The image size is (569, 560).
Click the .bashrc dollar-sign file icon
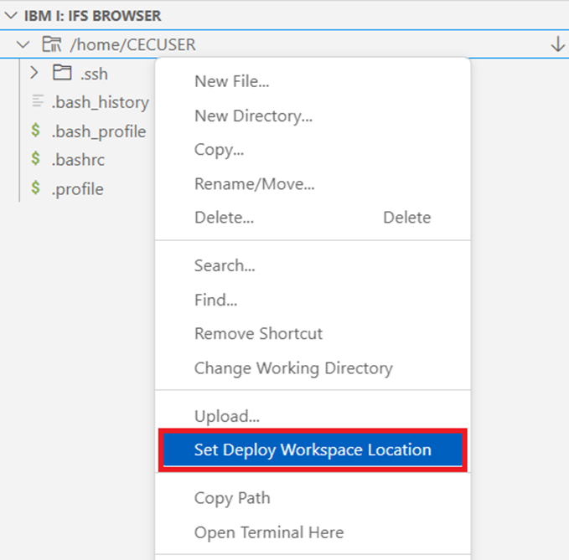[x=36, y=160]
